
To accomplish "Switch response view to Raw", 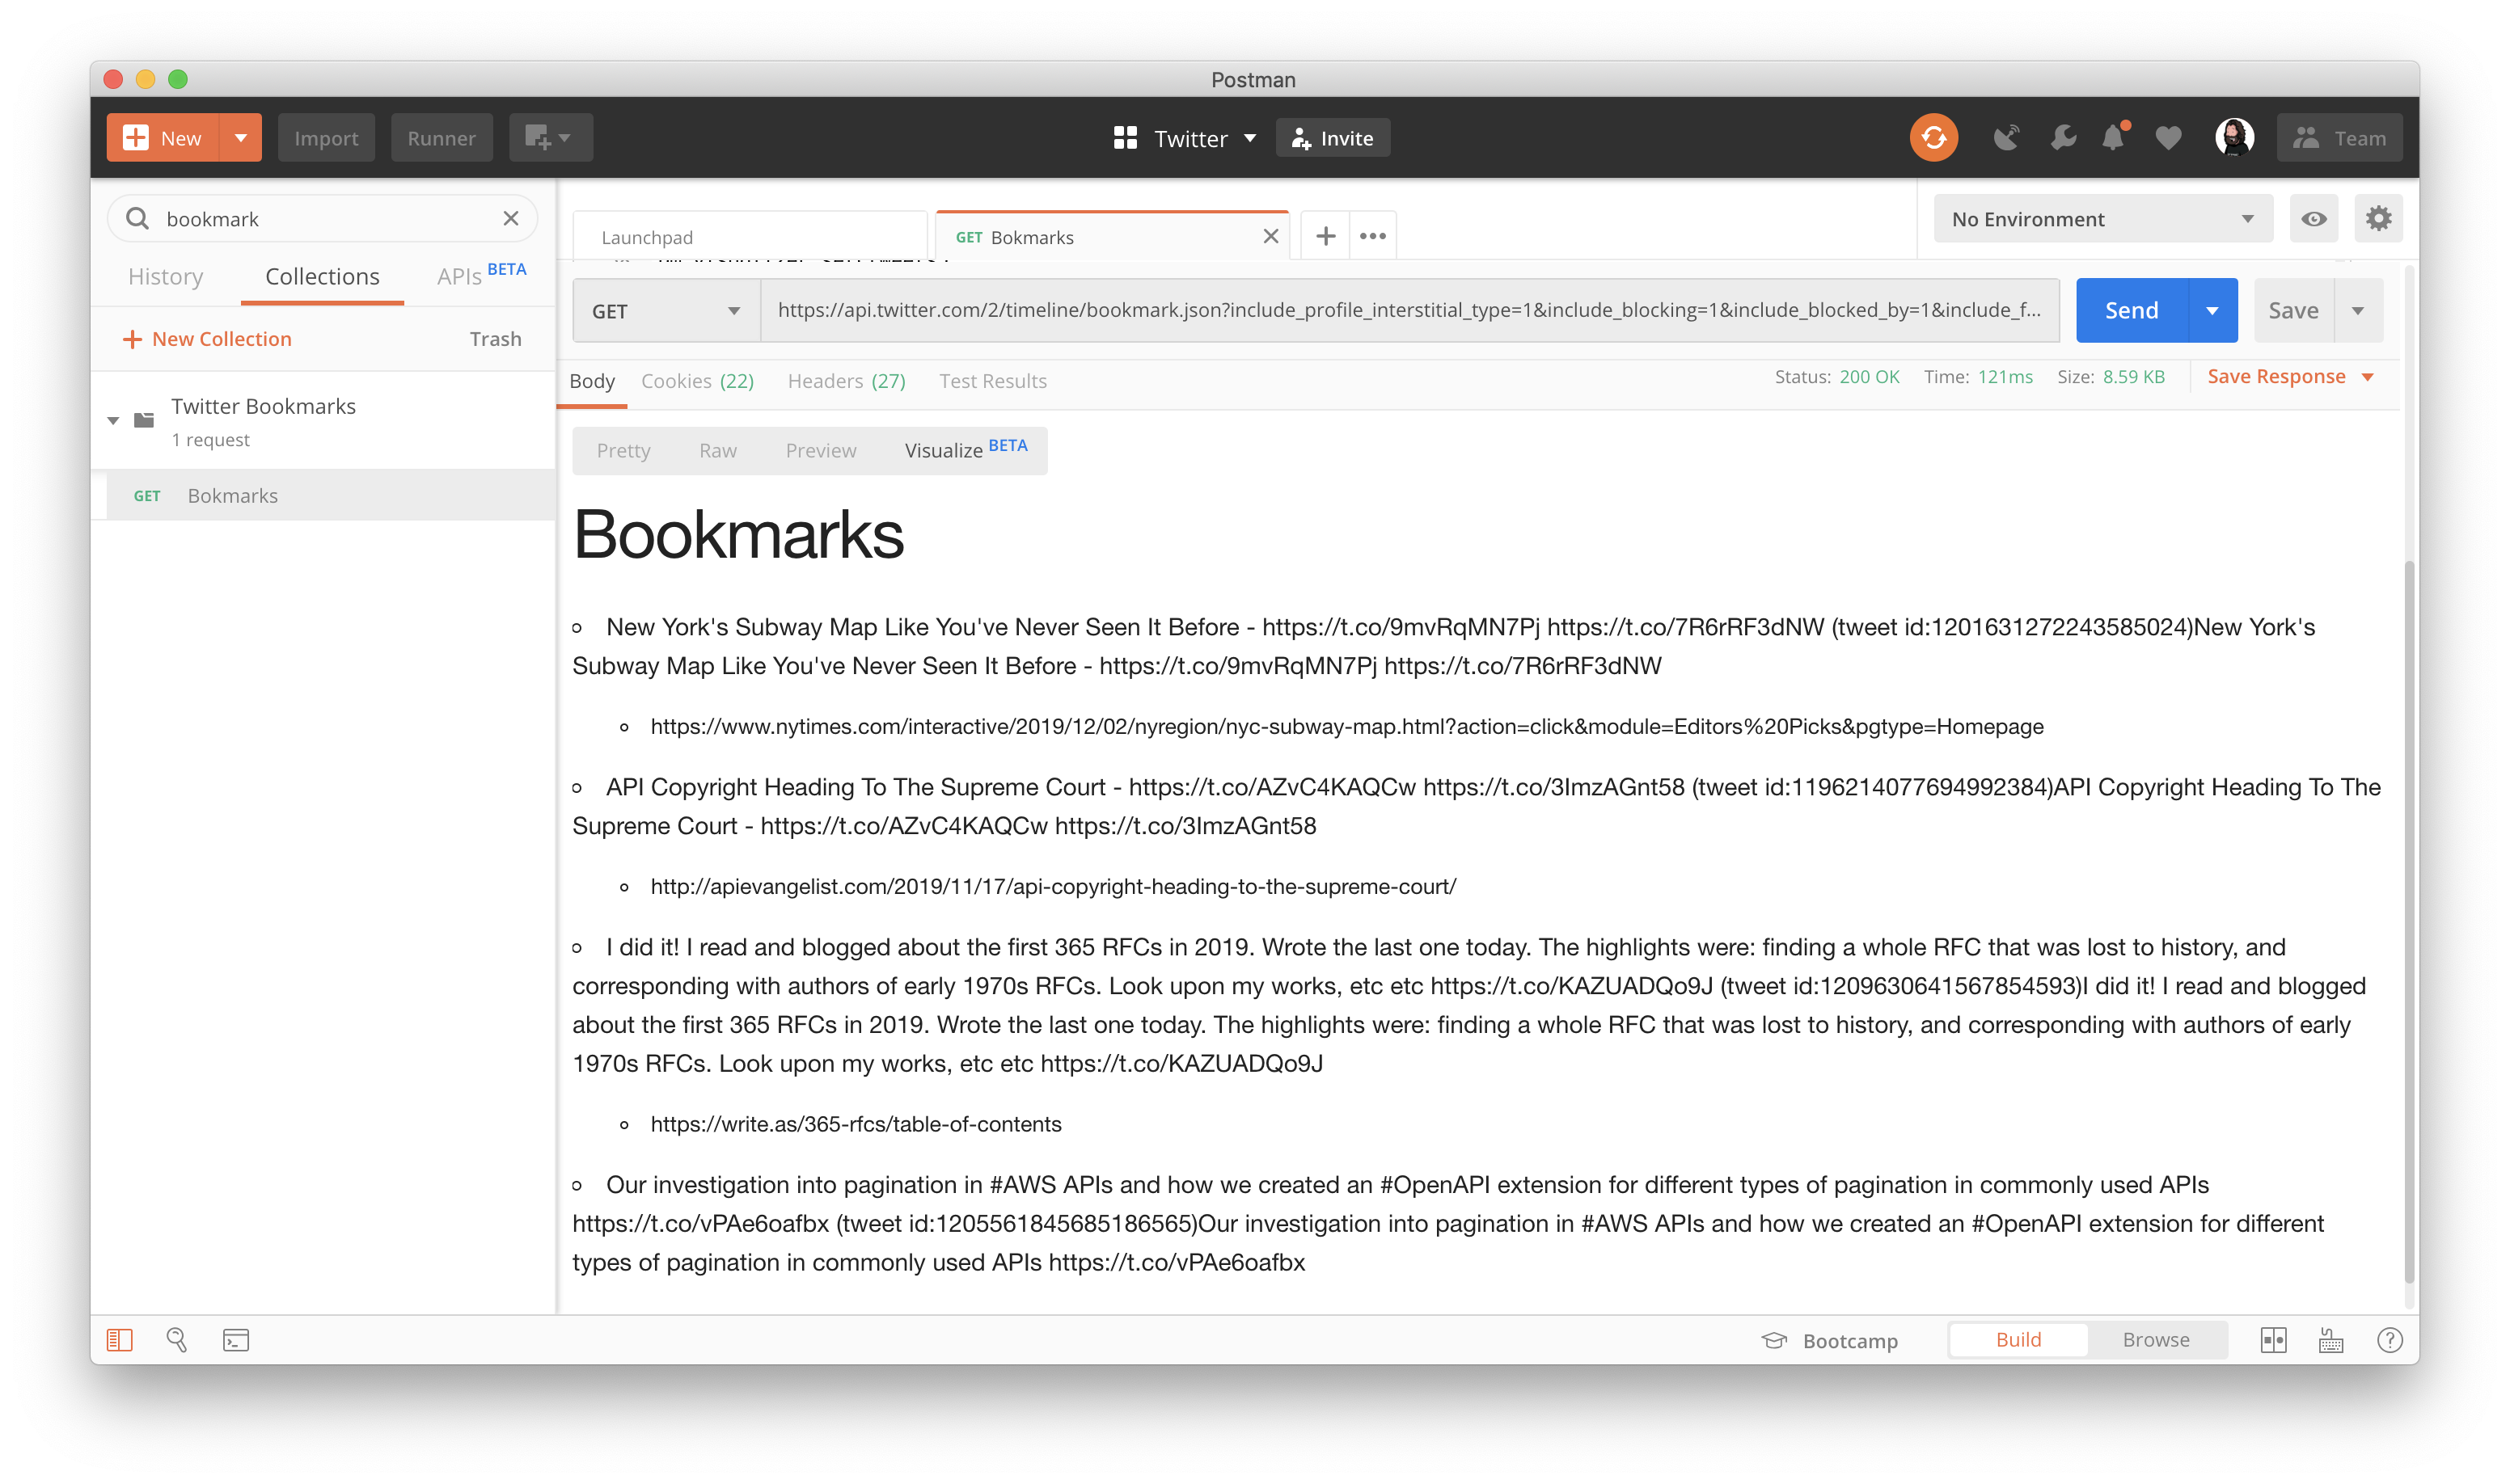I will coord(717,451).
